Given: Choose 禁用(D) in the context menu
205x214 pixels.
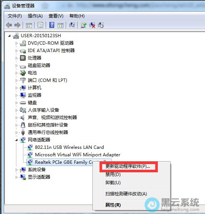Looking at the screenshot, I should [113, 175].
